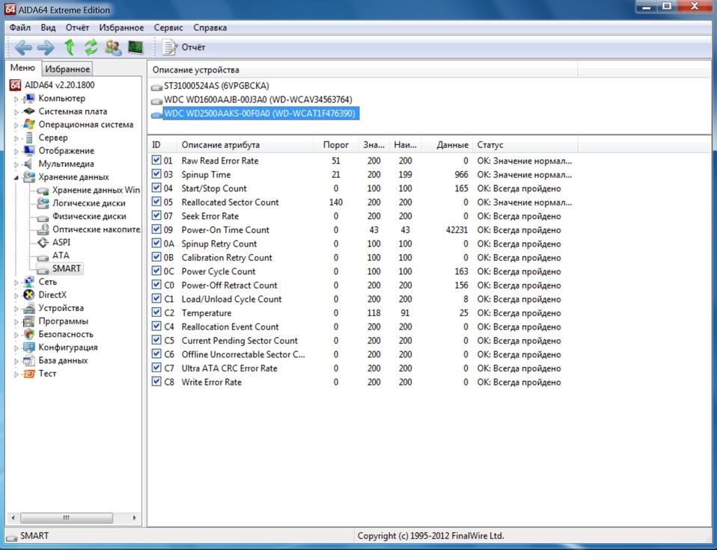This screenshot has height=550, width=717.
Task: Open the Сервис menu
Action: coord(168,28)
